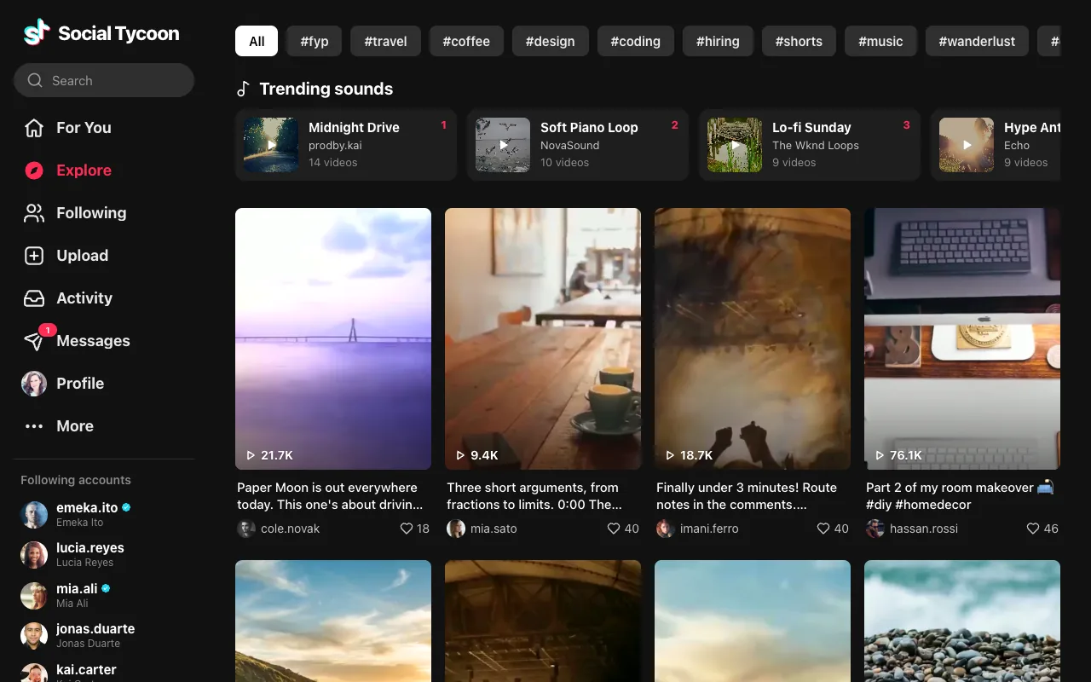Open kai.carter in Following accounts

pos(104,673)
